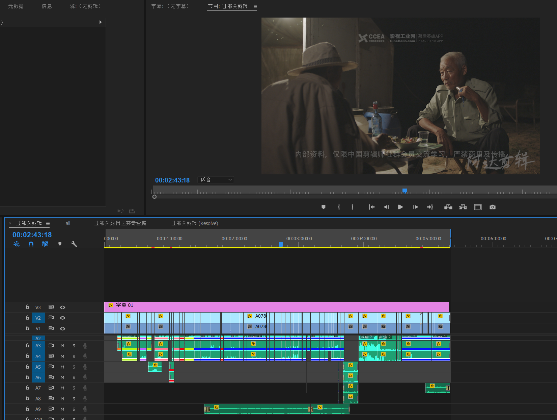
Task: Open timeline display settings wrench
Action: pyautogui.click(x=74, y=244)
